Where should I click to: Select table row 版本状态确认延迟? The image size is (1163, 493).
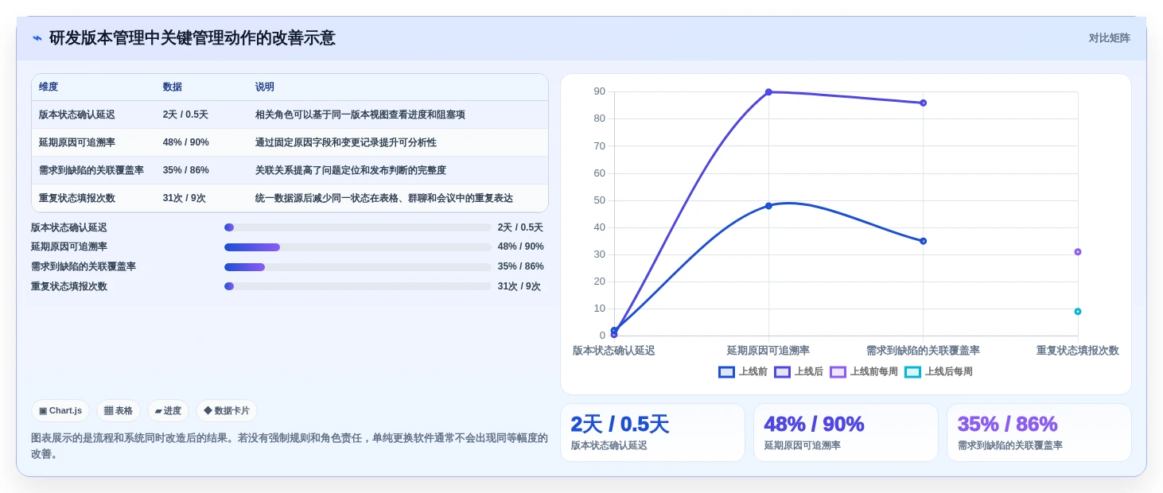(290, 115)
